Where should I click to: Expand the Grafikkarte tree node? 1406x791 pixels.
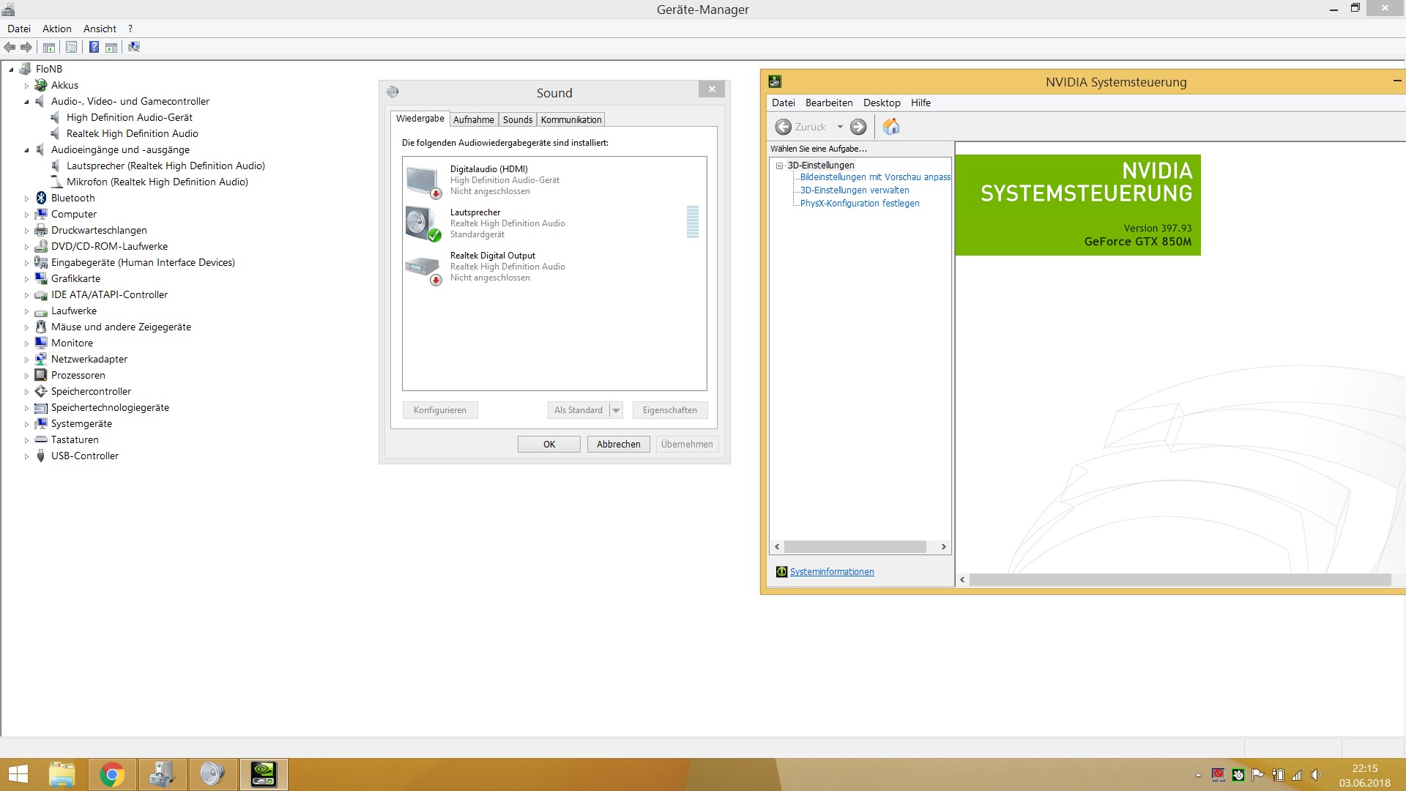[x=27, y=279]
